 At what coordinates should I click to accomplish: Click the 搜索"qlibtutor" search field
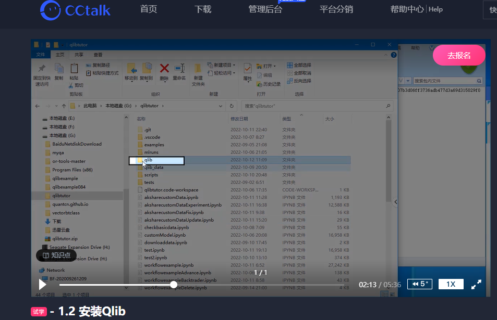317,106
